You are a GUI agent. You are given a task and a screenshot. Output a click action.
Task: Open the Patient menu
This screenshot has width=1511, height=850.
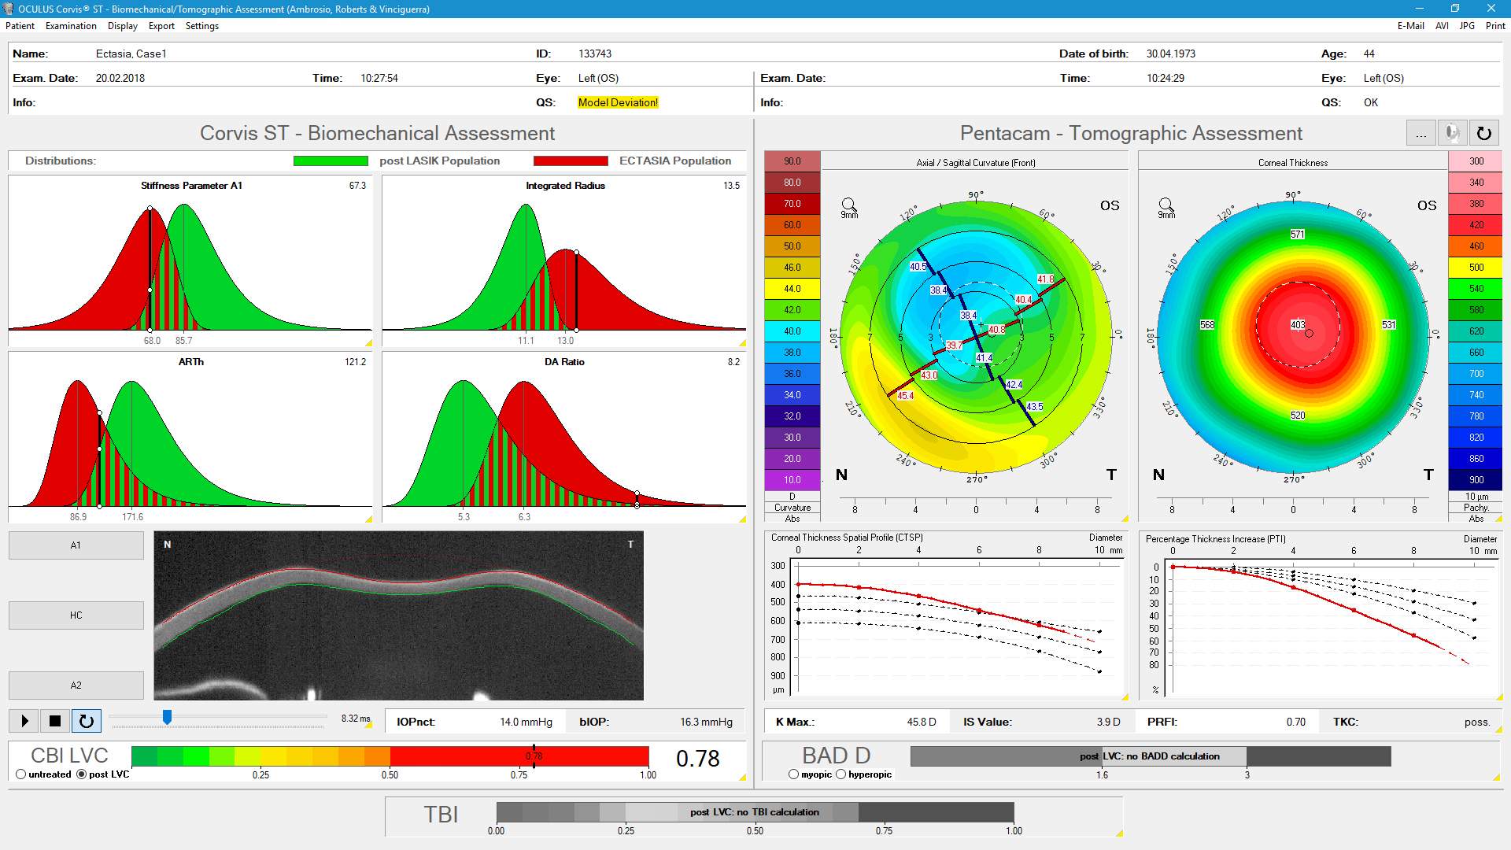(x=20, y=26)
